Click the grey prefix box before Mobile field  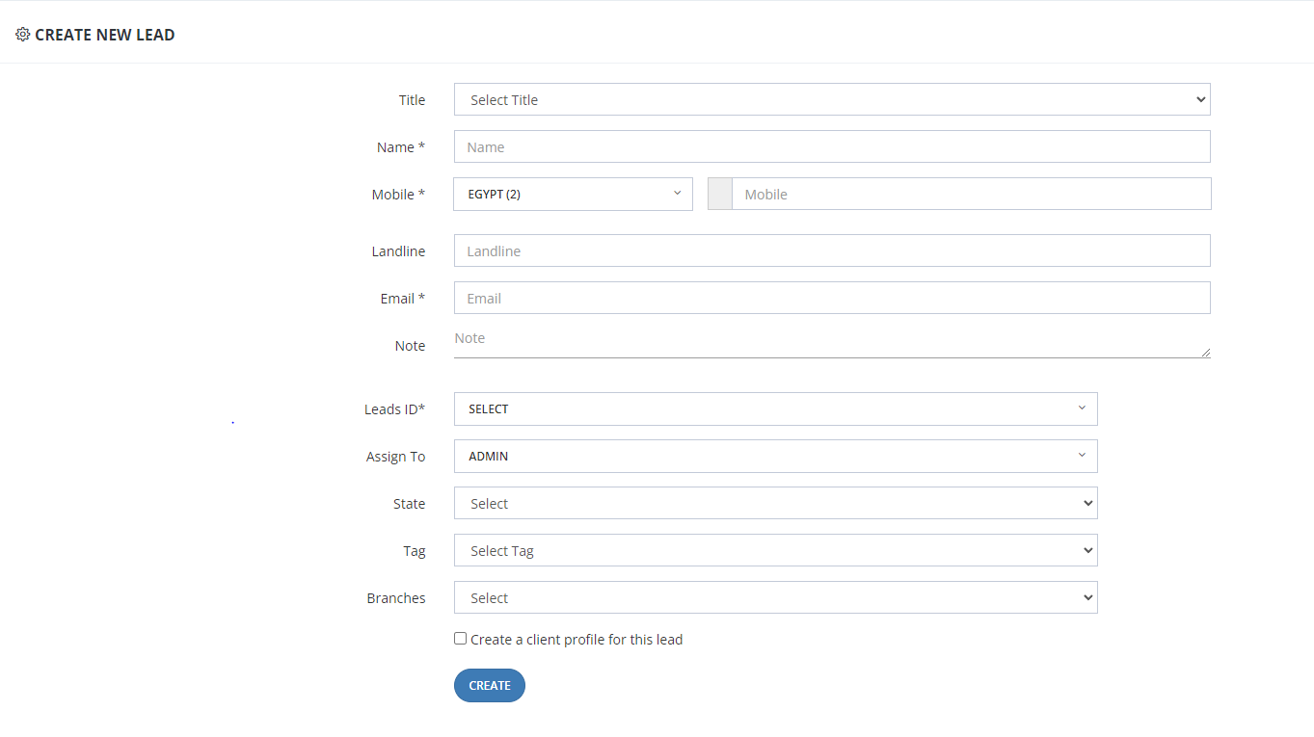click(x=720, y=194)
